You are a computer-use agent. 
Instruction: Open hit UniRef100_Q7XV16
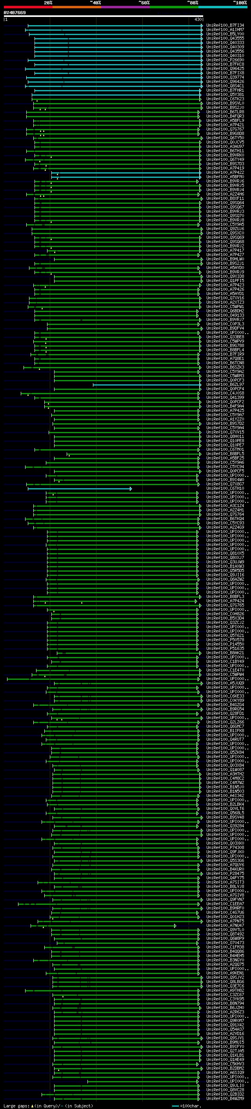tap(225, 298)
